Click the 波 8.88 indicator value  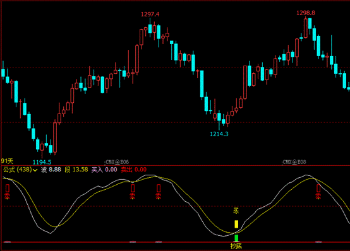(51, 170)
